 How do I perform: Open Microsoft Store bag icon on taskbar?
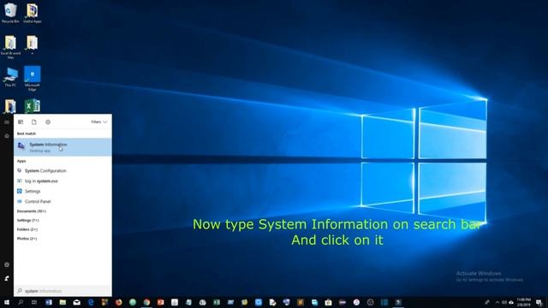[328, 302]
